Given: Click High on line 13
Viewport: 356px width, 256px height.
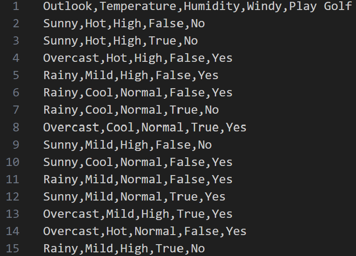Looking at the screenshot, I should tap(155, 215).
